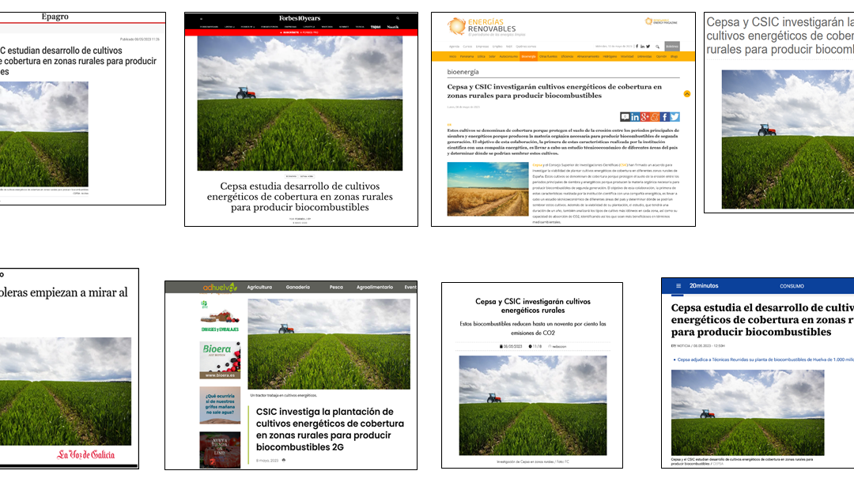
Task: Select Solar in the orange nav bar
Action: pos(493,56)
